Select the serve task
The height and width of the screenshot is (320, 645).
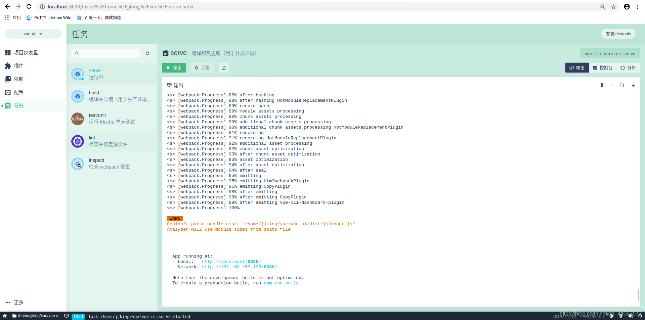[112, 74]
